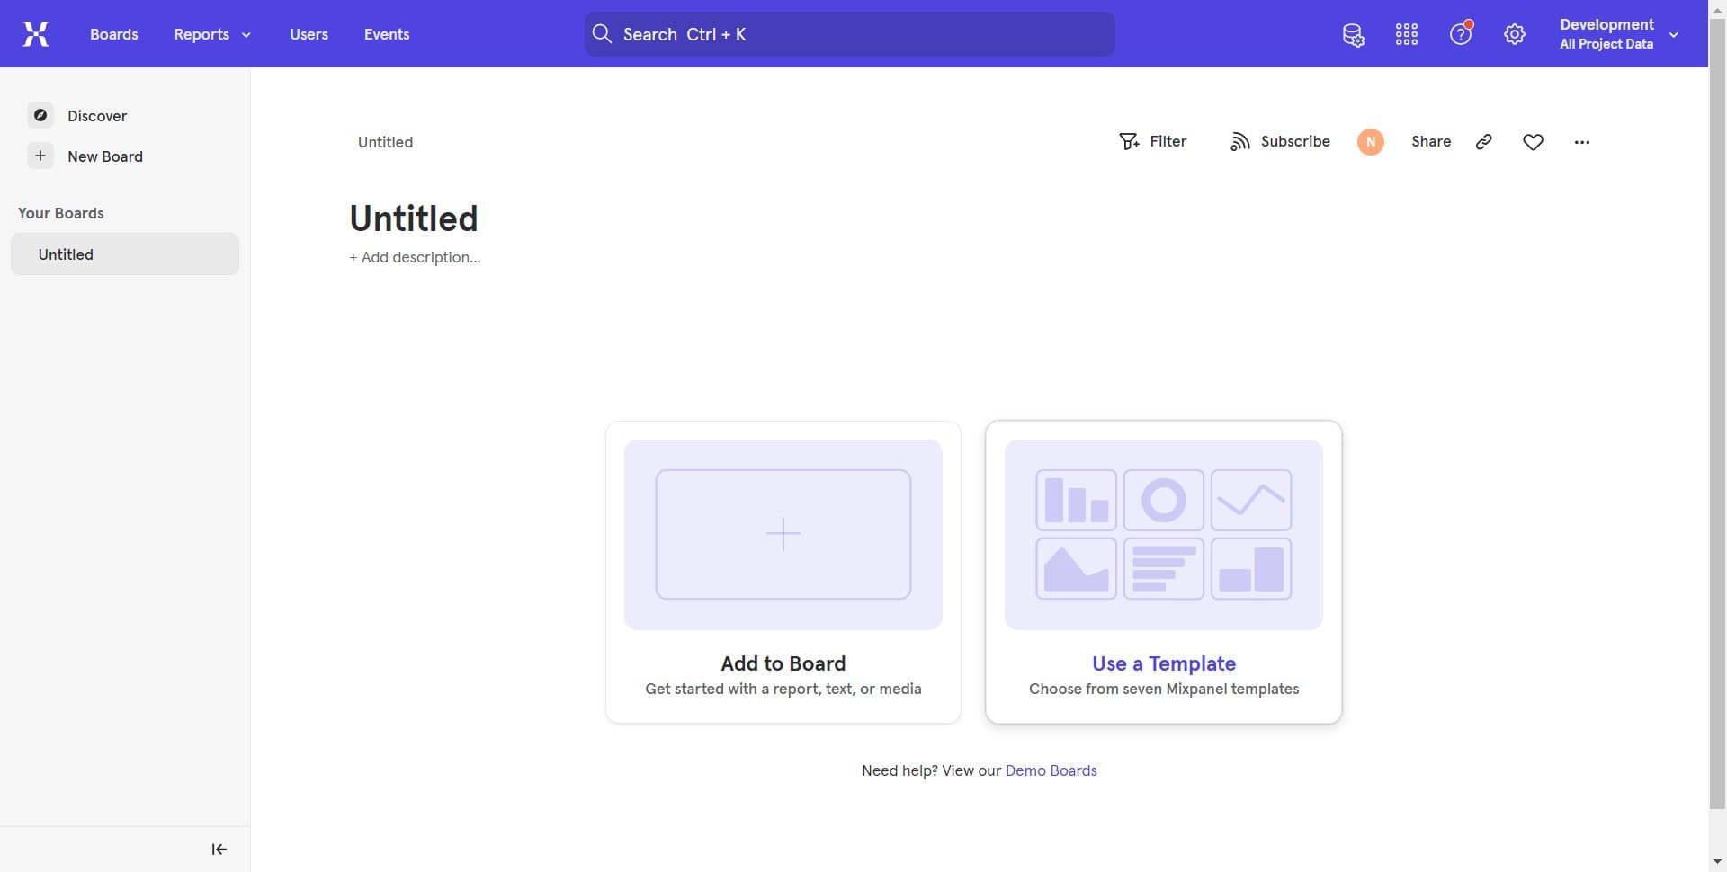Viewport: 1727px width, 872px height.
Task: Go to the Users tab
Action: 309,34
